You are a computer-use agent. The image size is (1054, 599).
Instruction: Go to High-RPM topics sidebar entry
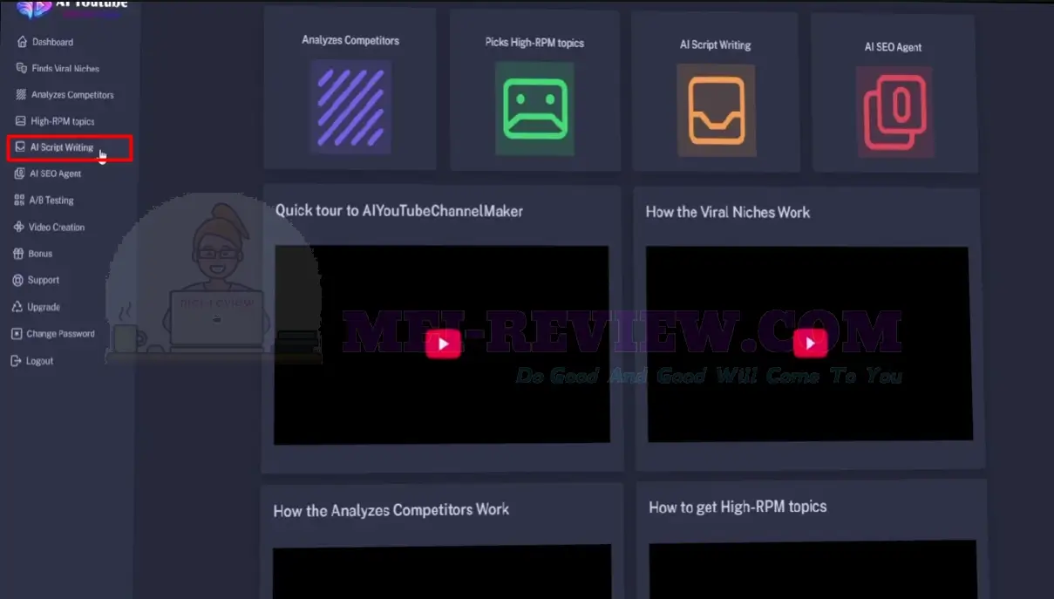click(63, 121)
